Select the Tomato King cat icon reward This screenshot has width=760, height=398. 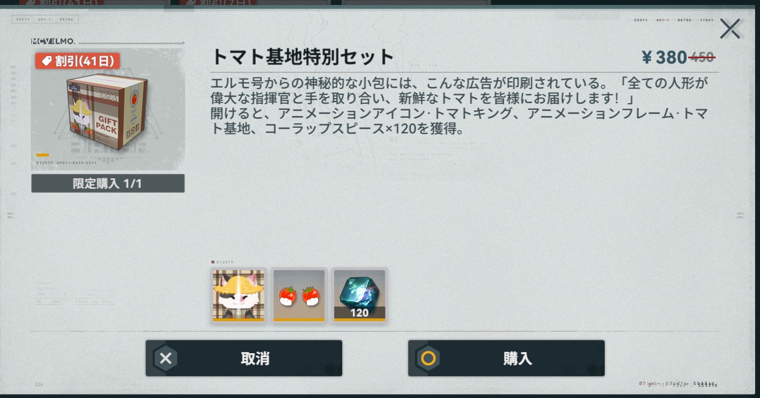coord(238,295)
